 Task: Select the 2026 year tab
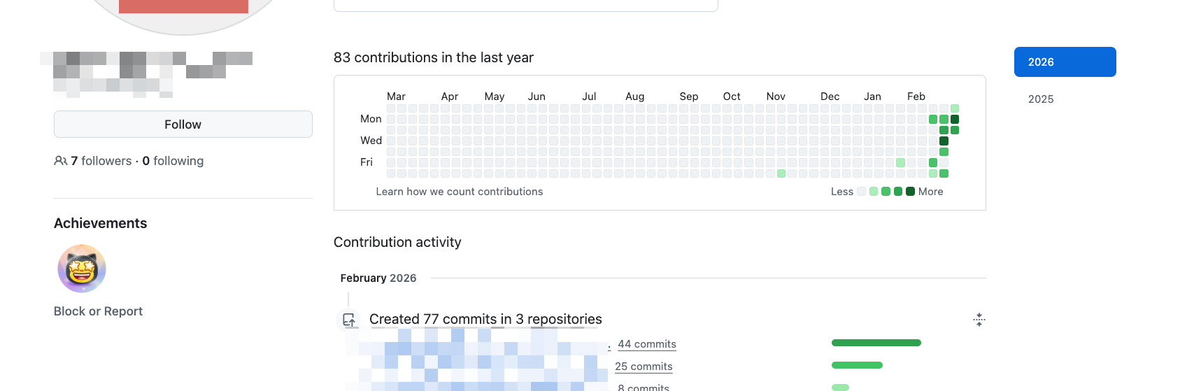coord(1065,62)
